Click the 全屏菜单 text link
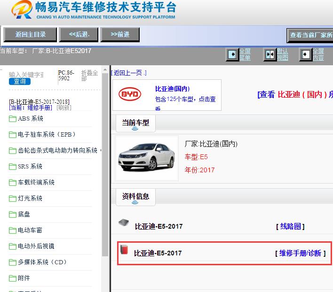333x292 pixels. click(245, 54)
